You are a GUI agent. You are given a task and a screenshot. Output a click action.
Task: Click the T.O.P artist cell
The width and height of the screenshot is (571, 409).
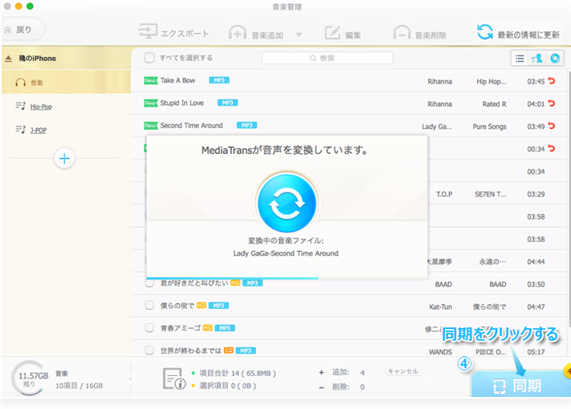coord(444,194)
